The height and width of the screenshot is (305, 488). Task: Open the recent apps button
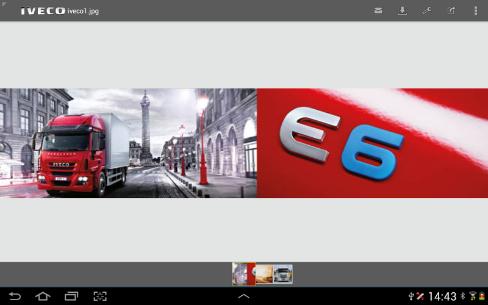[71, 296]
